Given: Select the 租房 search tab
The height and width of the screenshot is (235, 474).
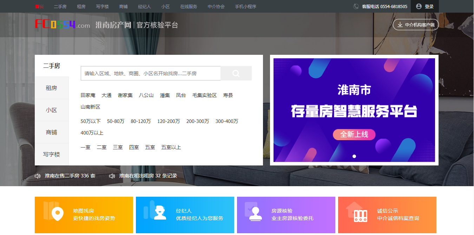Looking at the screenshot, I should click(52, 88).
